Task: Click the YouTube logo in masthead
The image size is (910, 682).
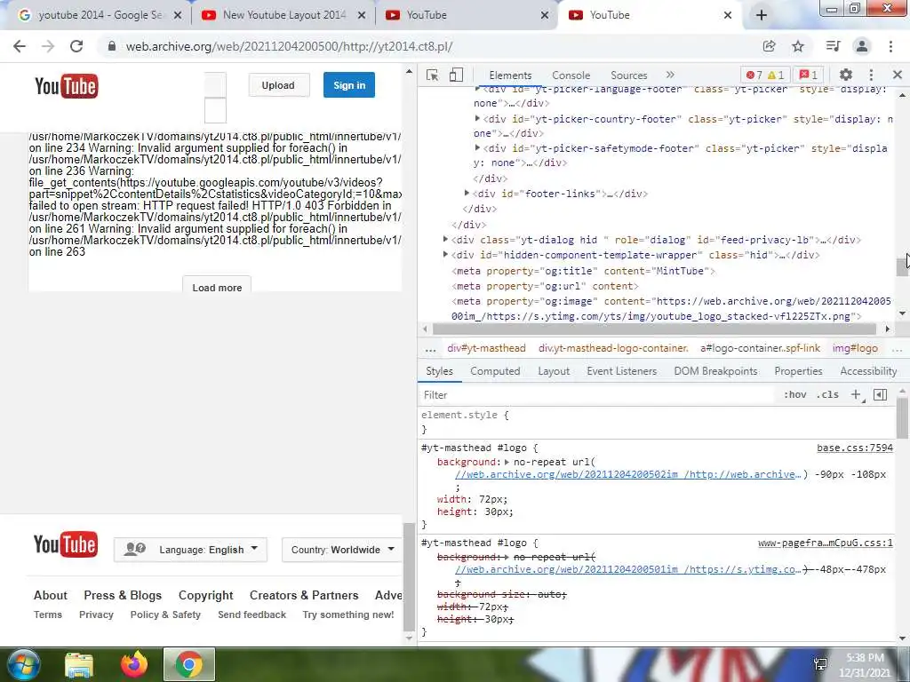Action: [x=66, y=86]
